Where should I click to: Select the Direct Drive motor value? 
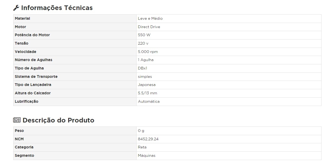click(x=149, y=27)
